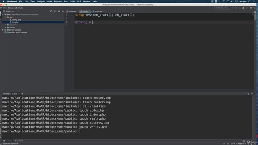Viewport: 258px width, 145px height.
Task: Click the screen mirroring icon in menu bar
Action: point(224,2)
